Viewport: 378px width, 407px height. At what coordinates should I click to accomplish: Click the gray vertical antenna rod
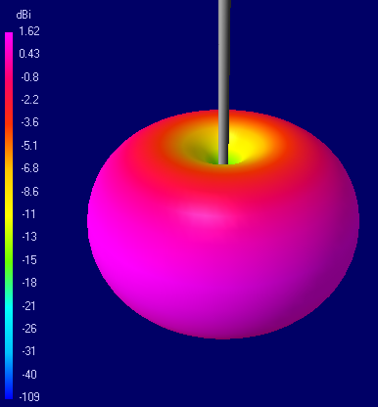(224, 81)
